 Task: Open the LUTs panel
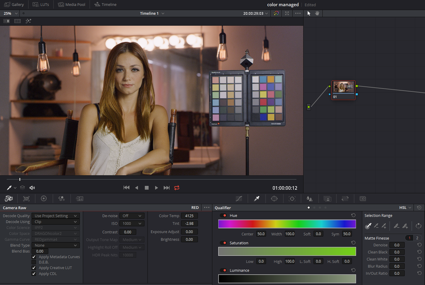(x=41, y=5)
